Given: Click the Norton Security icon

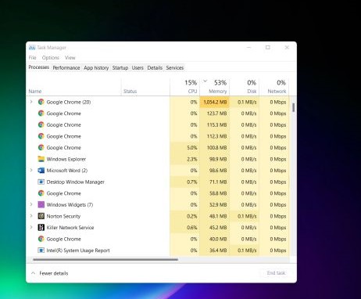Looking at the screenshot, I should 41,216.
